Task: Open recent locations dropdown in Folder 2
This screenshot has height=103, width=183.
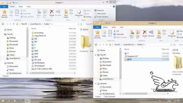Action: coord(104,45)
